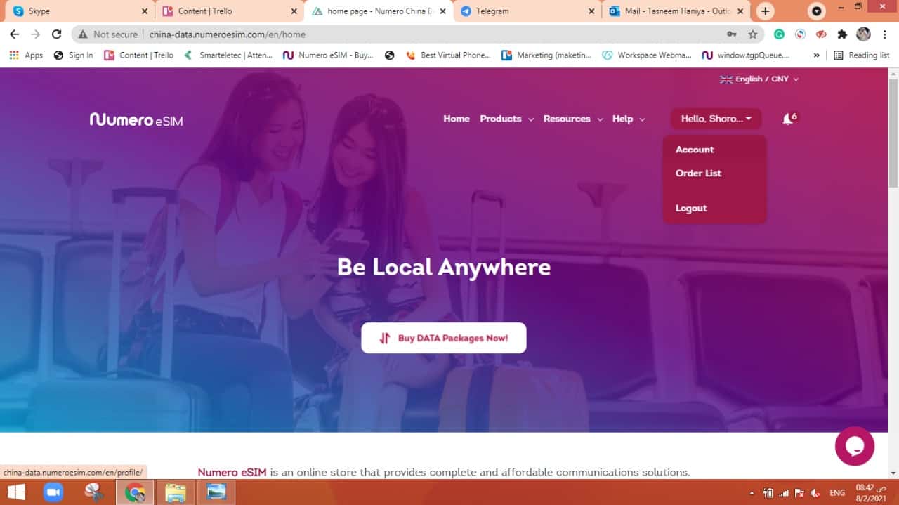Open the Help dropdown
The height and width of the screenshot is (505, 899).
(628, 119)
